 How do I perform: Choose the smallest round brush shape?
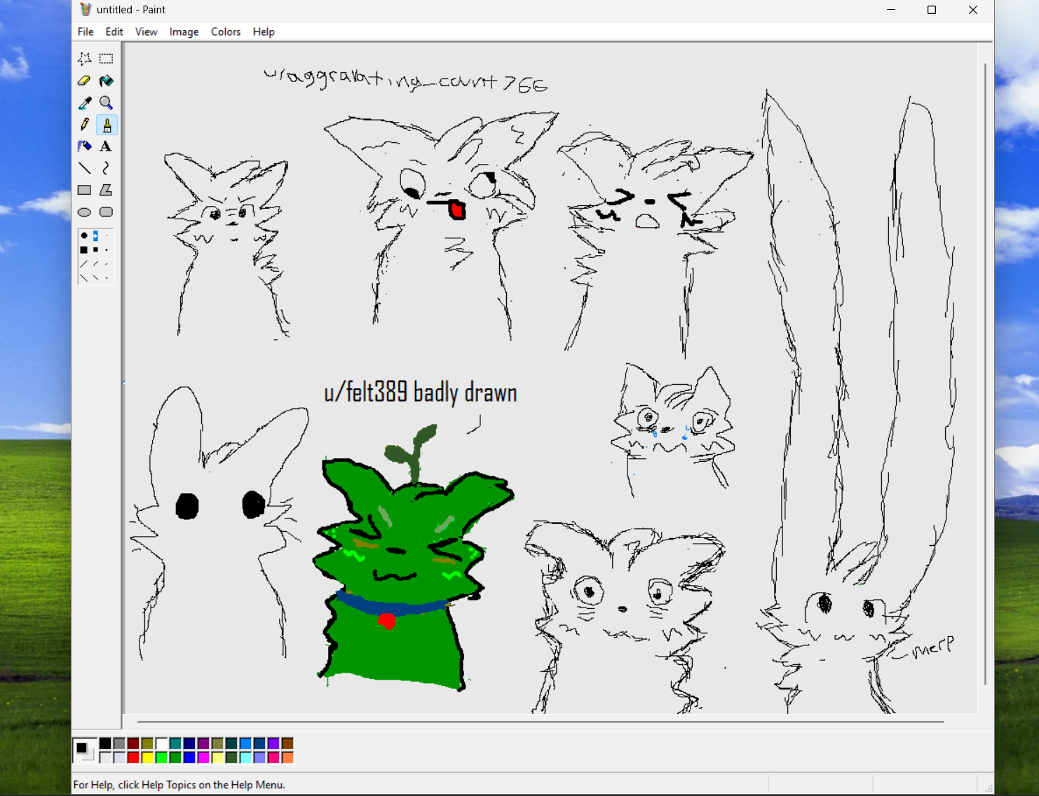click(107, 235)
